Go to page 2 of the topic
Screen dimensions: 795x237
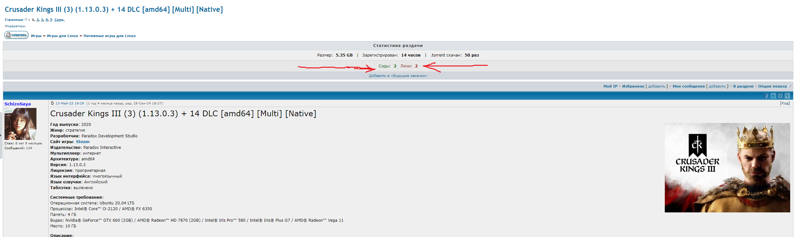pos(38,20)
